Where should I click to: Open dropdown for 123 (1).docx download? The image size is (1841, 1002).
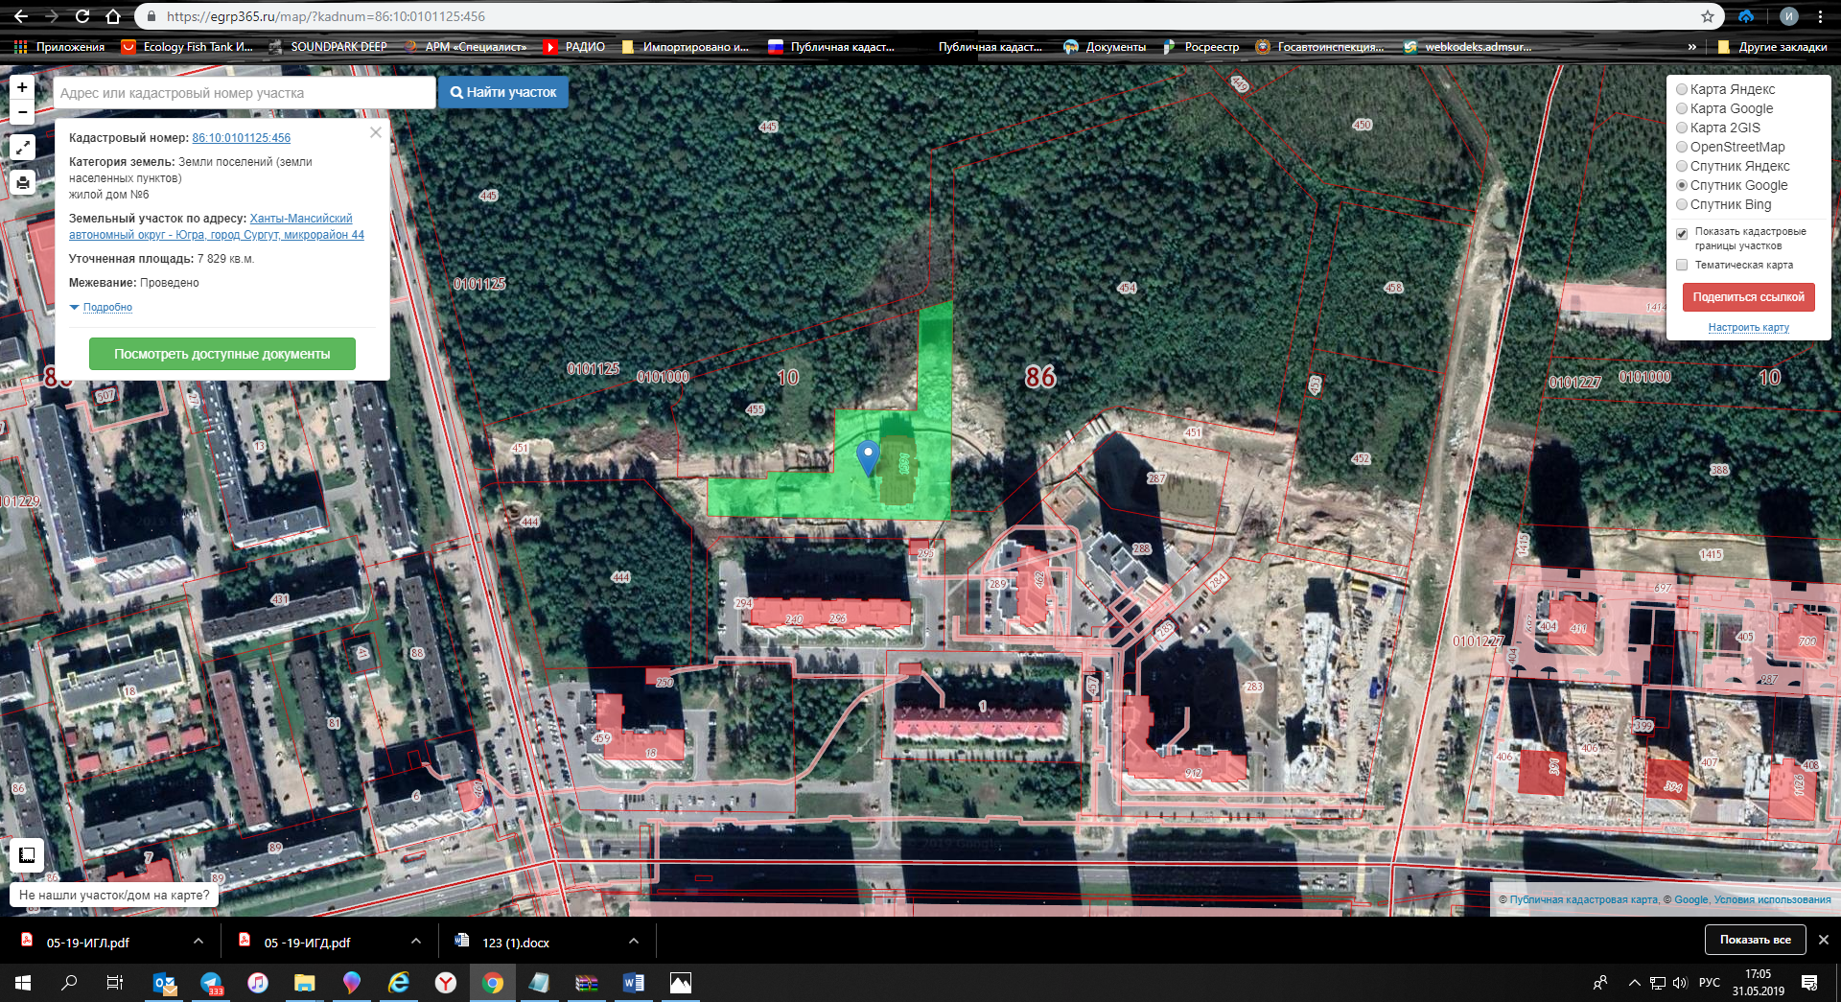[x=634, y=942]
